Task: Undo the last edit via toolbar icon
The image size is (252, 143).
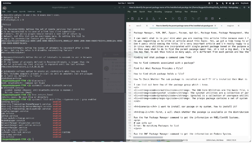Action: 193,18
